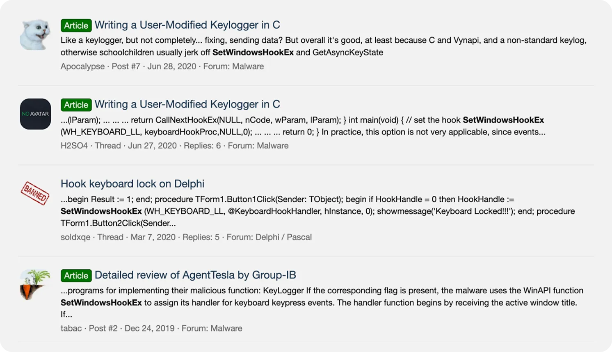Screen dimensions: 612x352
Task: Click the white cat avatar
Action: [x=35, y=34]
